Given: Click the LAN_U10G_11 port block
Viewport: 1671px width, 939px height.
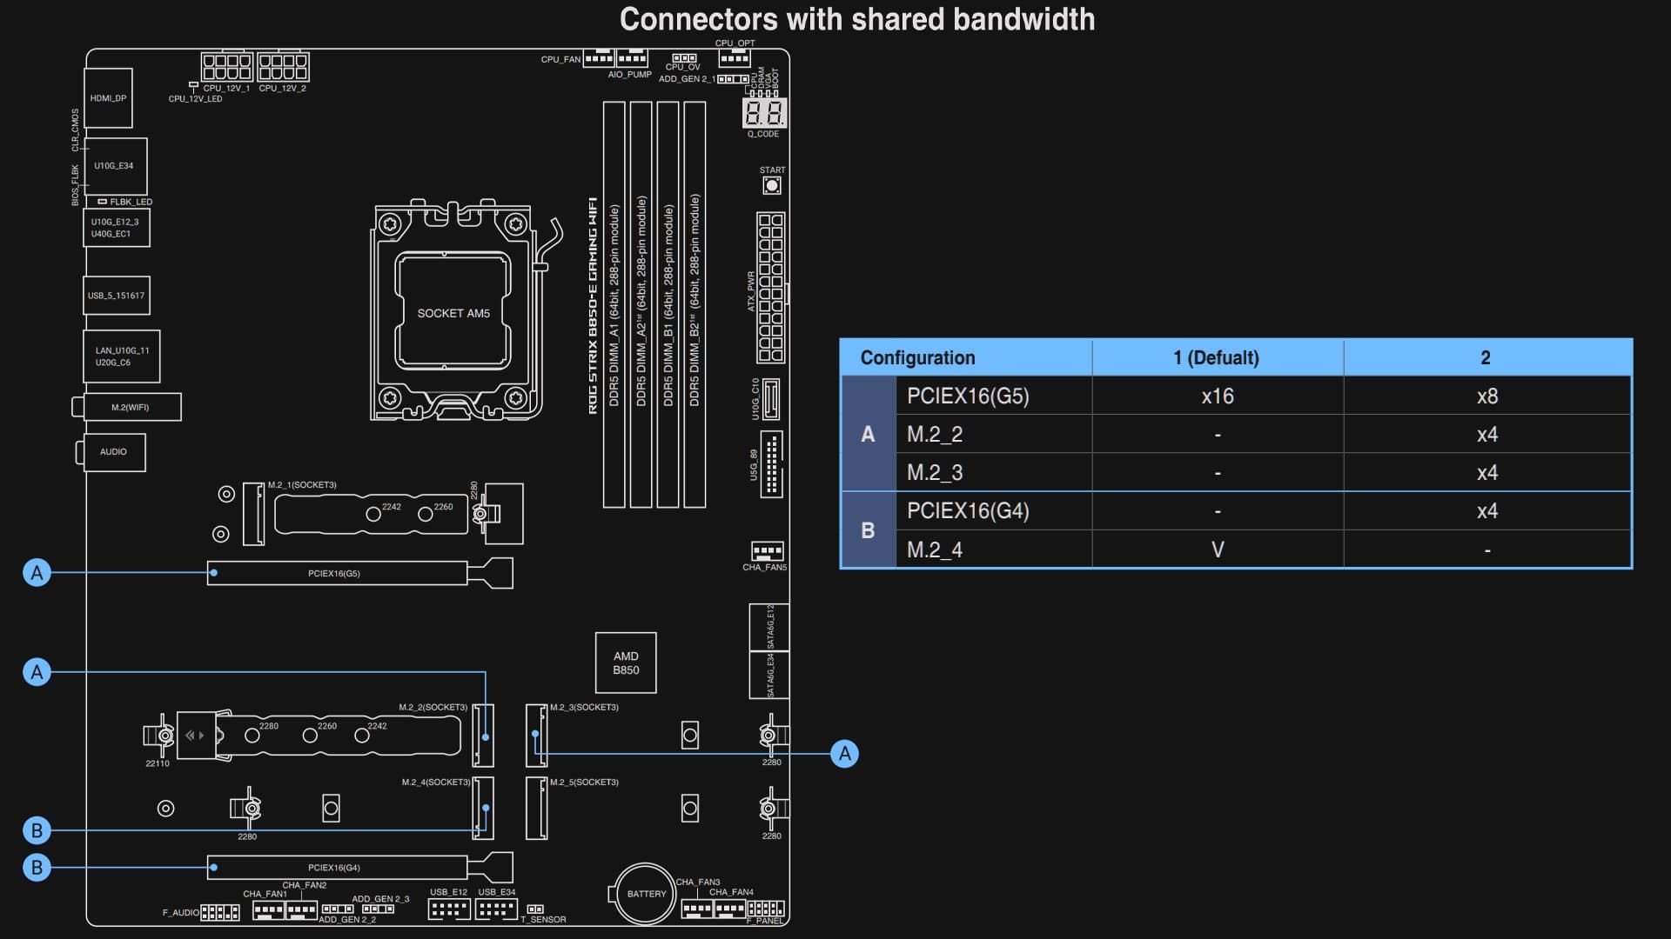Looking at the screenshot, I should [122, 356].
